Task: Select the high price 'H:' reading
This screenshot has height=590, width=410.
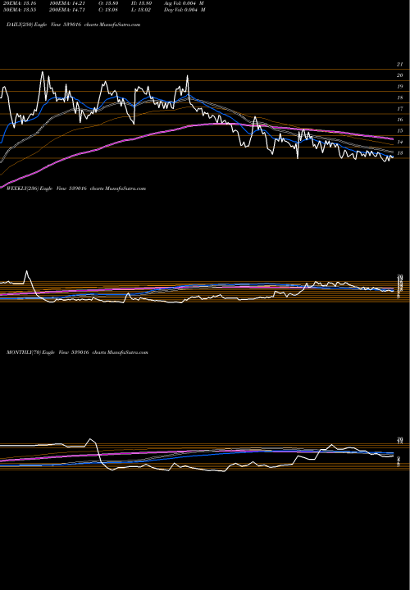Action: pos(142,3)
